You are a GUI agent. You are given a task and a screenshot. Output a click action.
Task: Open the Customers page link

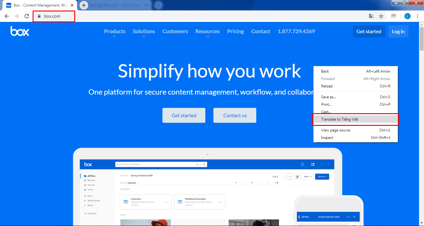pyautogui.click(x=175, y=31)
